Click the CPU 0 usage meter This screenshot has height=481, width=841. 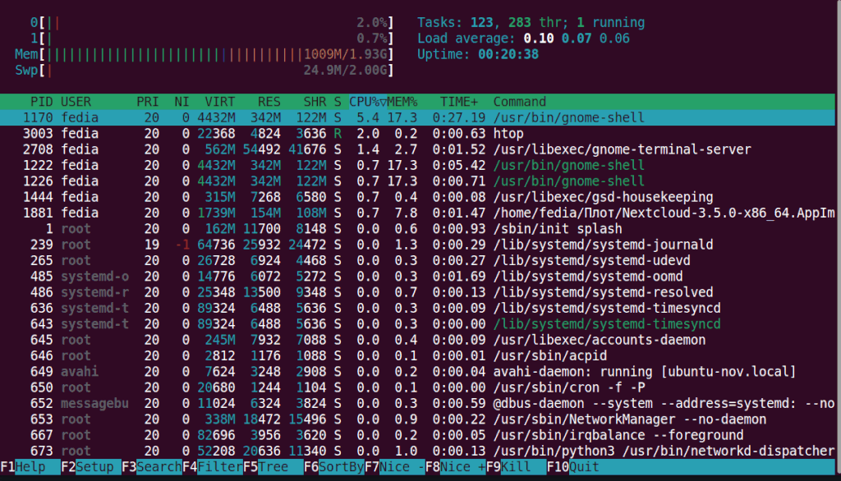coord(212,22)
